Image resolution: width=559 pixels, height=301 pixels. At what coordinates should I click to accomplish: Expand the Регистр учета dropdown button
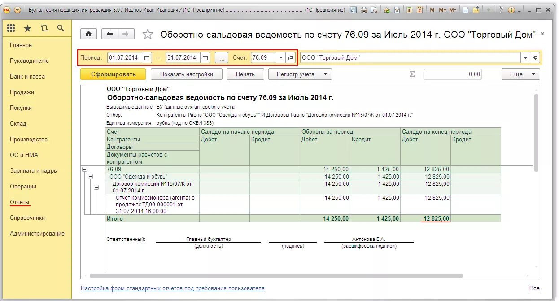coord(300,74)
